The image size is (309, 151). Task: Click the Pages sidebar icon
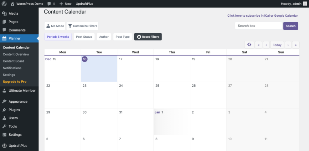4,22
